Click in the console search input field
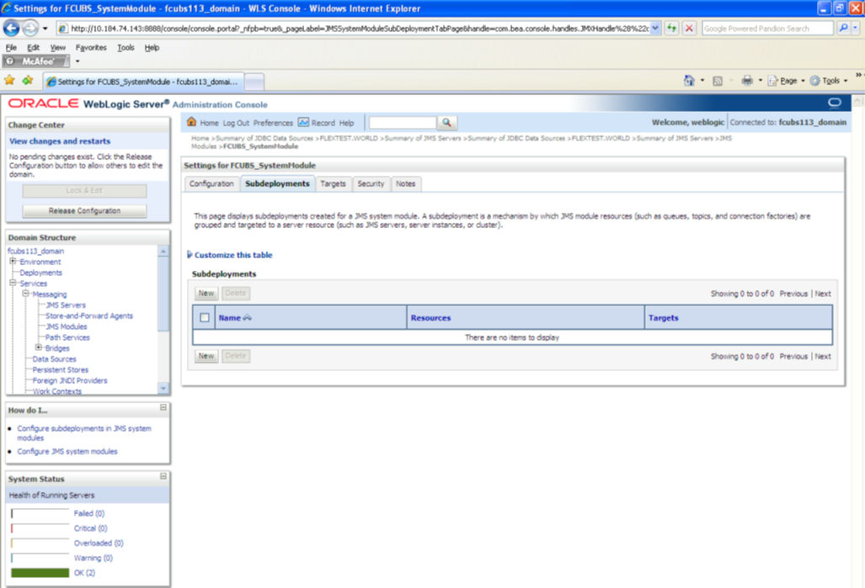This screenshot has height=588, width=865. click(x=403, y=122)
